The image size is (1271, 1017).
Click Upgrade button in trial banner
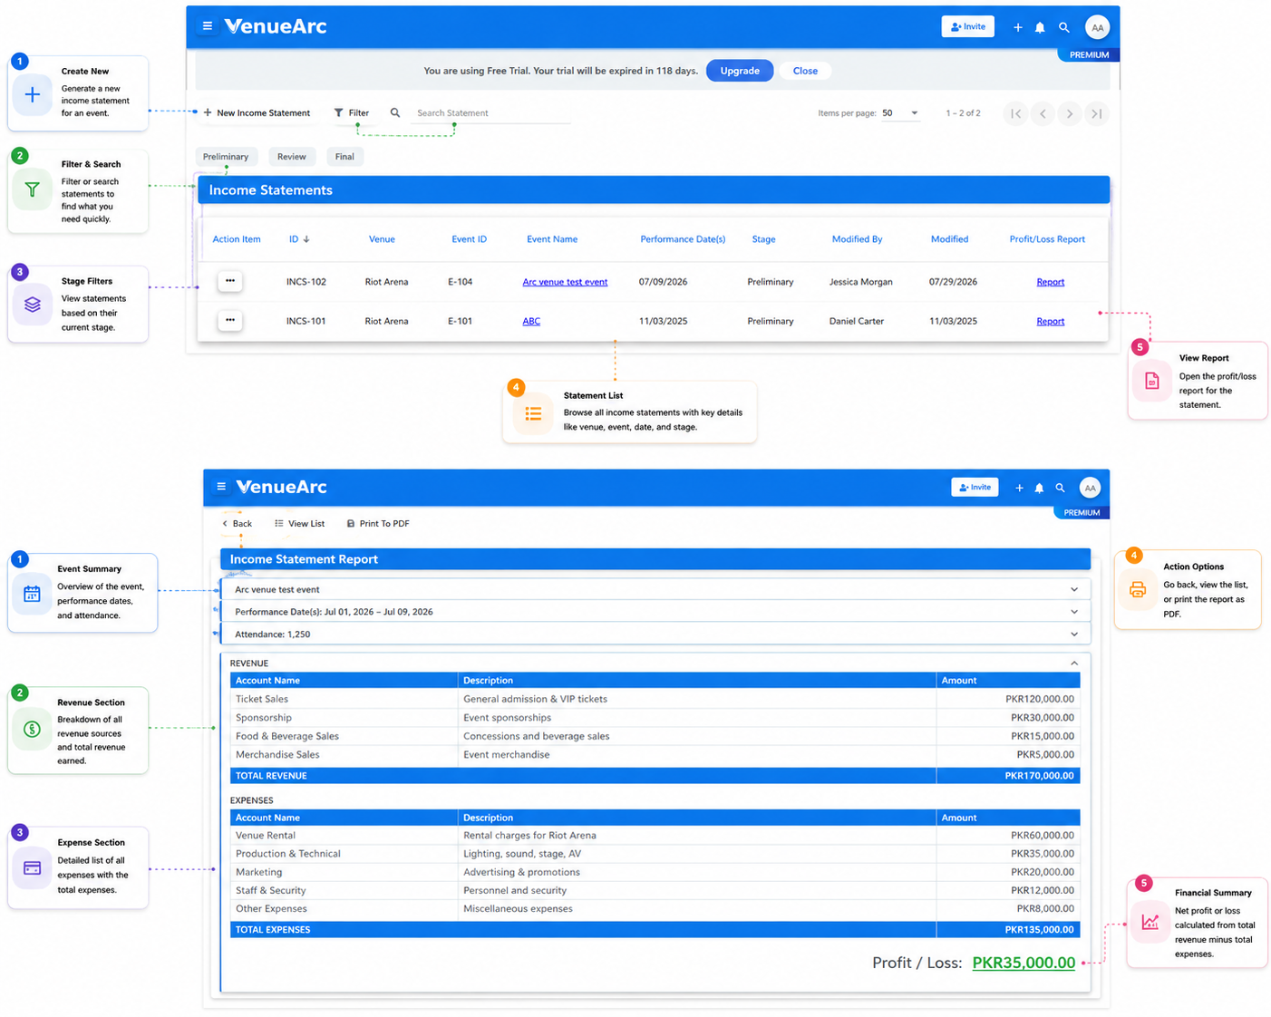click(740, 71)
